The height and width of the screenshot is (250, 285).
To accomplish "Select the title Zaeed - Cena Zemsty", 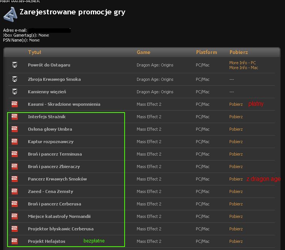I will click(50, 191).
